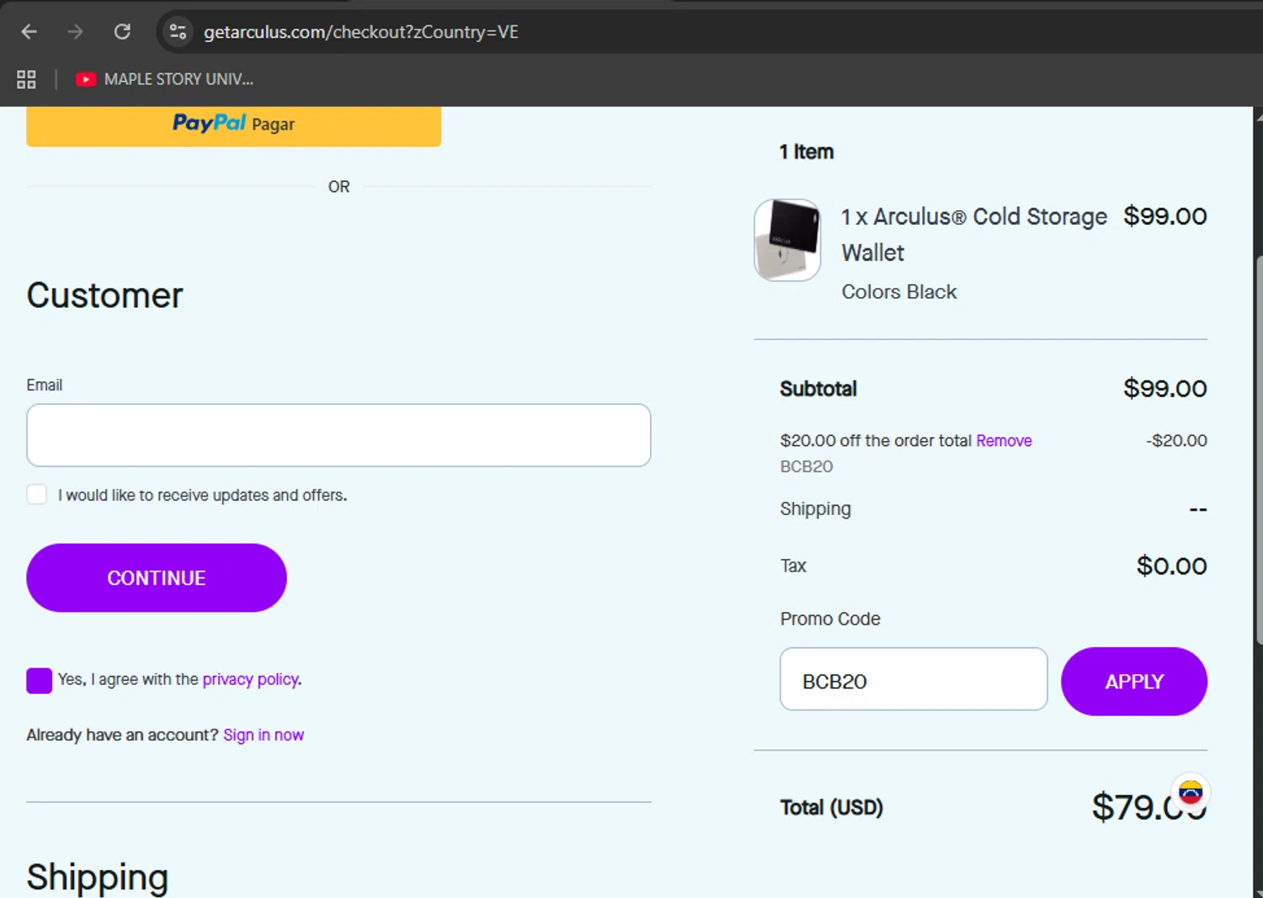
Task: Click the 'Total (USD)' label
Action: 831,807
